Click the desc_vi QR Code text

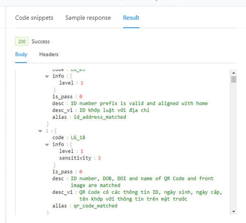pyautogui.click(x=151, y=196)
